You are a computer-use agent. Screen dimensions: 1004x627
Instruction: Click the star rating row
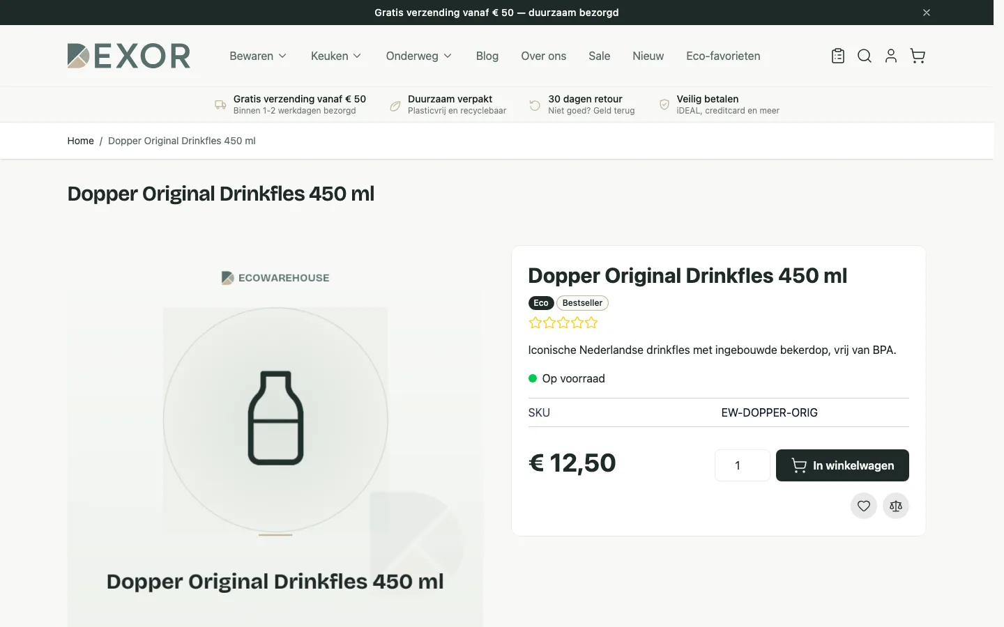click(x=563, y=323)
